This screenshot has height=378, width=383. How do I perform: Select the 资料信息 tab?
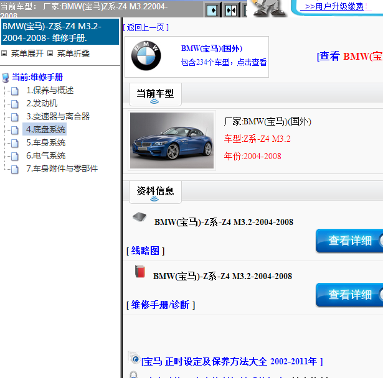[x=155, y=192]
